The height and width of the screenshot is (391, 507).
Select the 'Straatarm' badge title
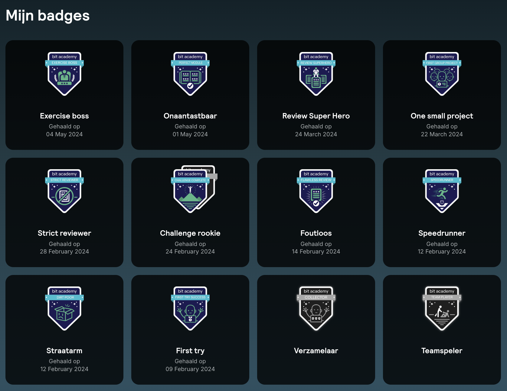[x=64, y=351]
